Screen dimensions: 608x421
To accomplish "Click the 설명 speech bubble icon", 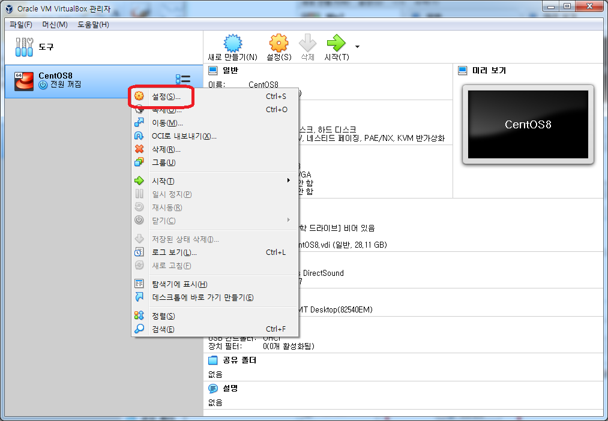I will click(213, 388).
